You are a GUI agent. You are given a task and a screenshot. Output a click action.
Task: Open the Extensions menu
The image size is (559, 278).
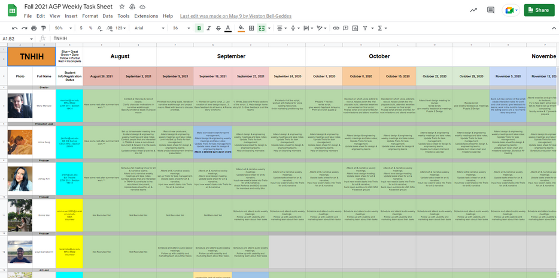[146, 16]
